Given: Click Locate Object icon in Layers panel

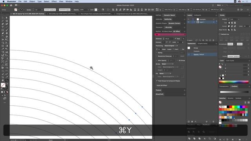Looking at the screenshot, I should [x=200, y=40].
